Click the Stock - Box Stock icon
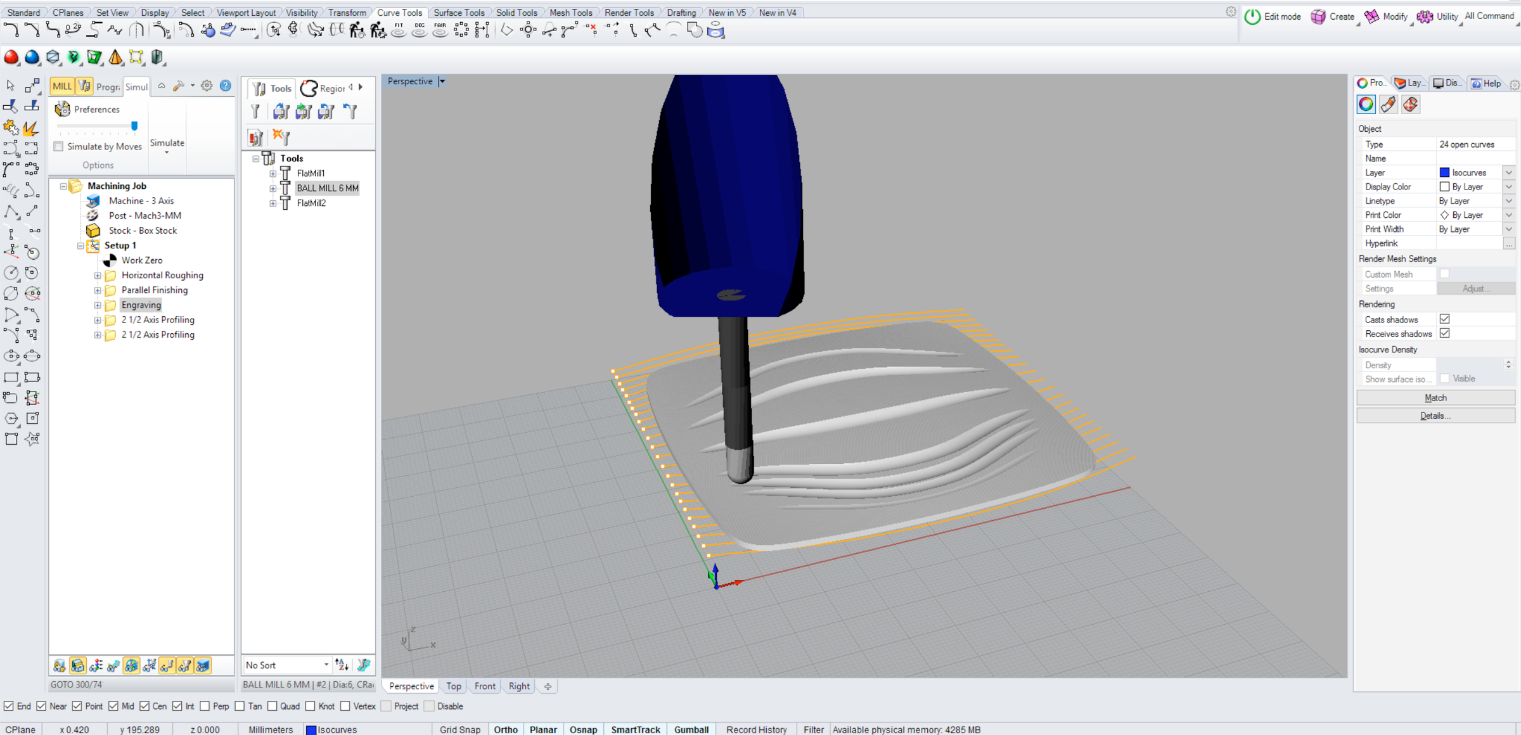This screenshot has width=1521, height=735. tap(93, 231)
